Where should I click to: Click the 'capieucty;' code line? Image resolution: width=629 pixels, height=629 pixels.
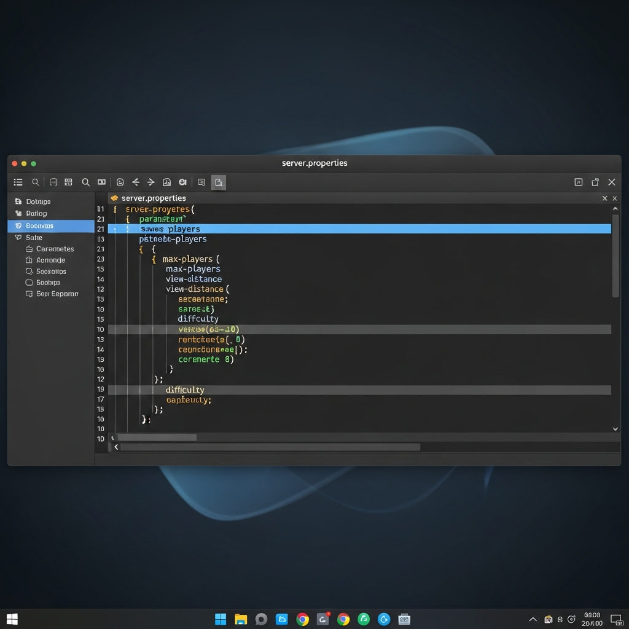pos(189,400)
